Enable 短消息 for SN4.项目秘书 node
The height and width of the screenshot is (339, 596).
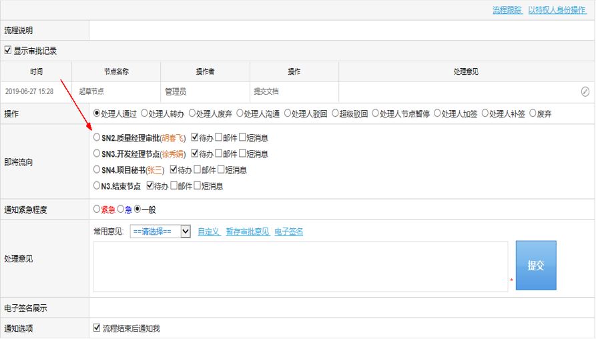(x=222, y=170)
